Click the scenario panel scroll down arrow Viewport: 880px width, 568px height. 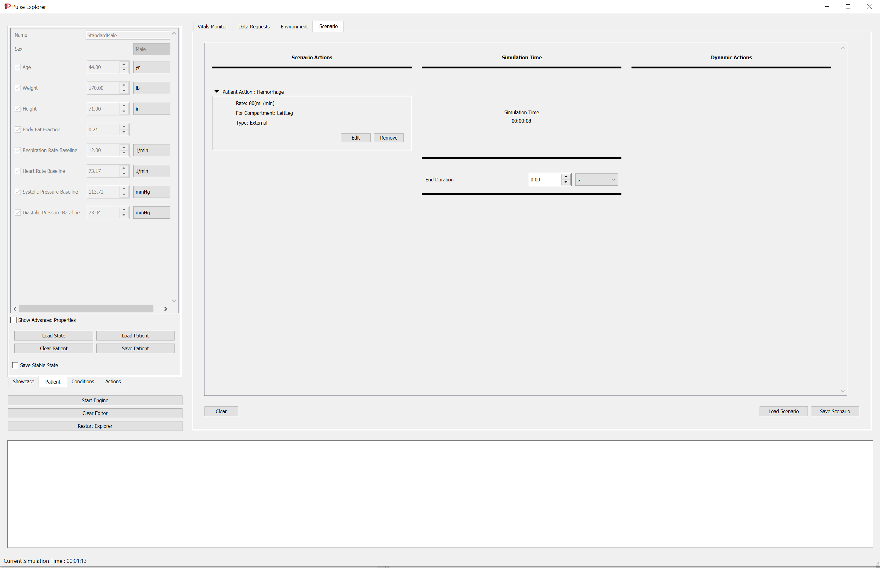click(843, 391)
